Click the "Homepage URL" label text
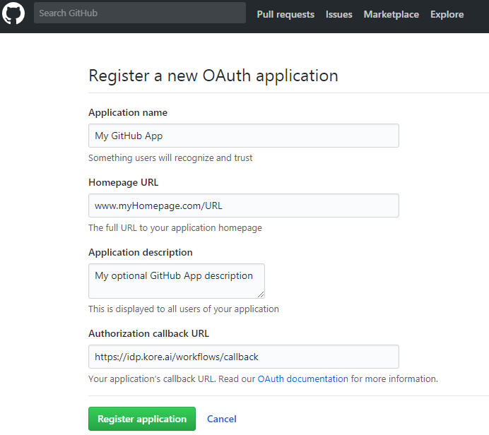Screen dimensions: 489x435 pos(124,182)
